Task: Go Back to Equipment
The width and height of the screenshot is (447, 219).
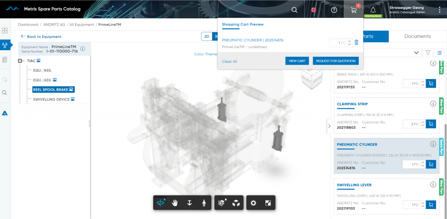Action: click(41, 37)
